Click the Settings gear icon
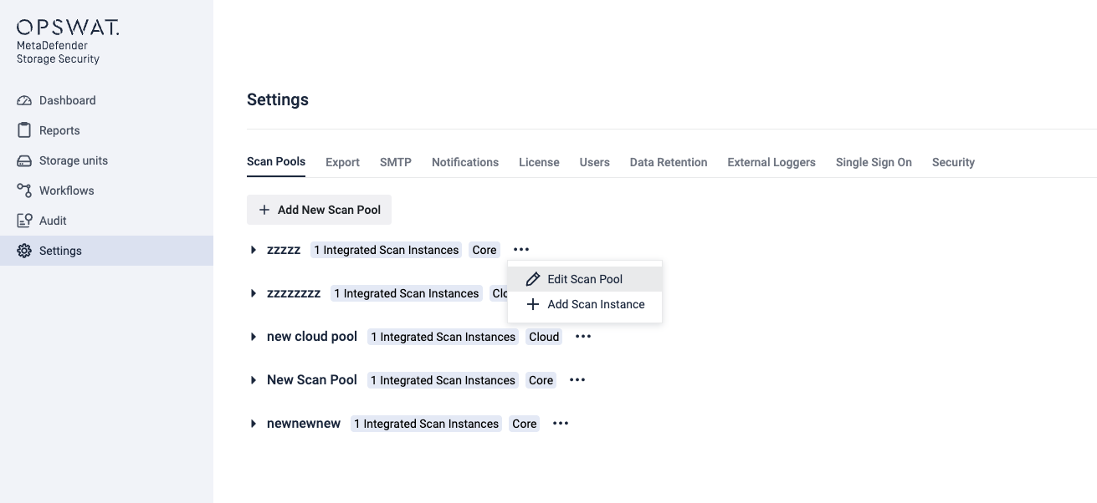Viewport: 1097px width, 503px height. (24, 251)
